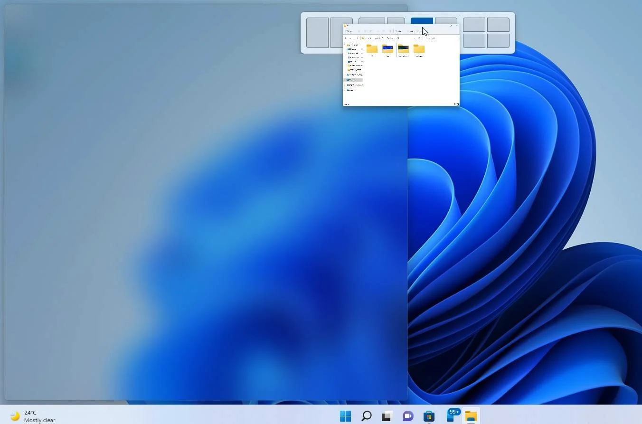Expand the OneDrive entry in the sidebar
The image size is (642, 424).
(345, 75)
